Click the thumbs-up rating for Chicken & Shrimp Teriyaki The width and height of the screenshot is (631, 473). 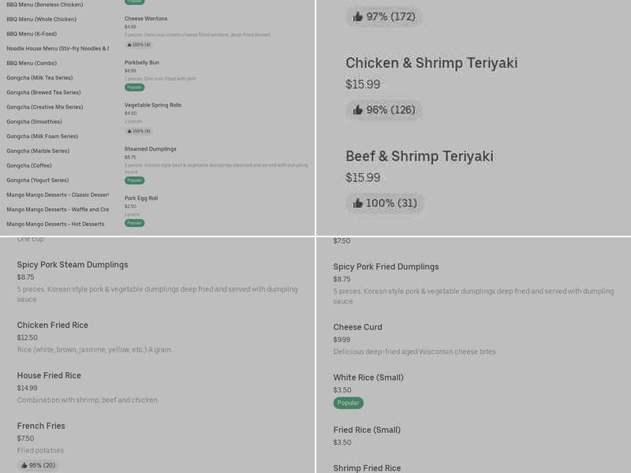coord(383,110)
